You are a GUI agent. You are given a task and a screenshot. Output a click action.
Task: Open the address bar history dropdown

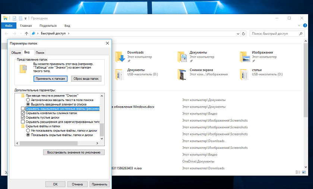coord(238,34)
